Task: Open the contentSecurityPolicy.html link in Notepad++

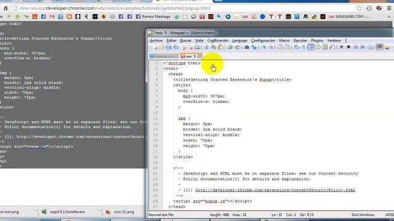Action: pyautogui.click(x=275, y=190)
